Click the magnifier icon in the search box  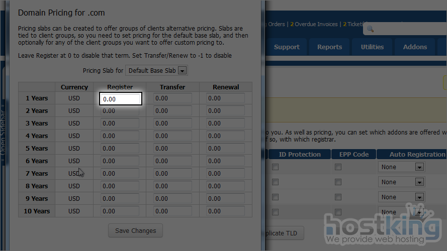coord(371,29)
